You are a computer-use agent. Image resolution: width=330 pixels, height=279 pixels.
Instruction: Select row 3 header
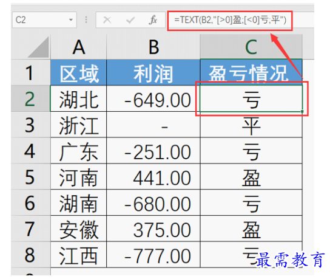click(x=31, y=125)
